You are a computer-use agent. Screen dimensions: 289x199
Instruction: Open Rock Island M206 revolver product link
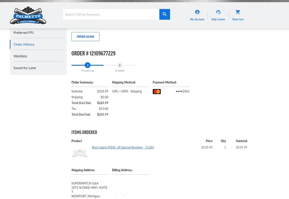tap(123, 147)
